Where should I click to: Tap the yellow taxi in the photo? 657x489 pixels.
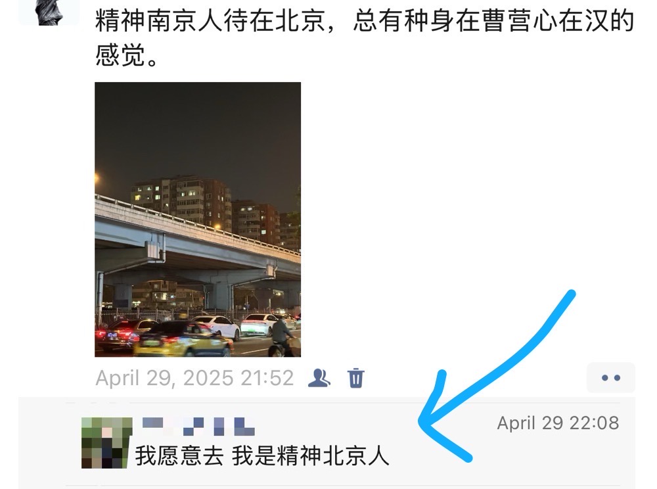point(182,339)
